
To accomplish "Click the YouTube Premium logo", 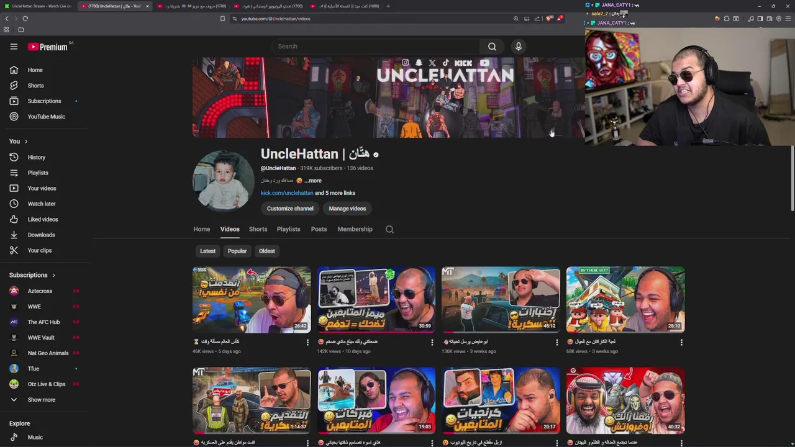I will [48, 47].
